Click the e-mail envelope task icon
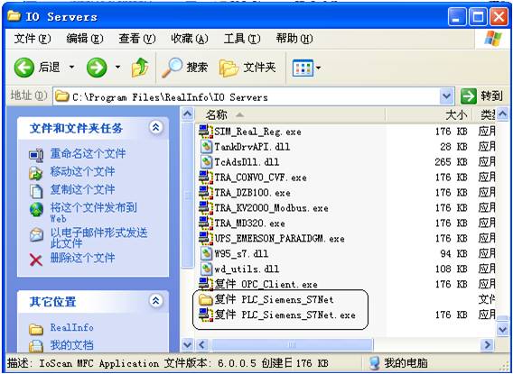The image size is (513, 374). coord(36,235)
